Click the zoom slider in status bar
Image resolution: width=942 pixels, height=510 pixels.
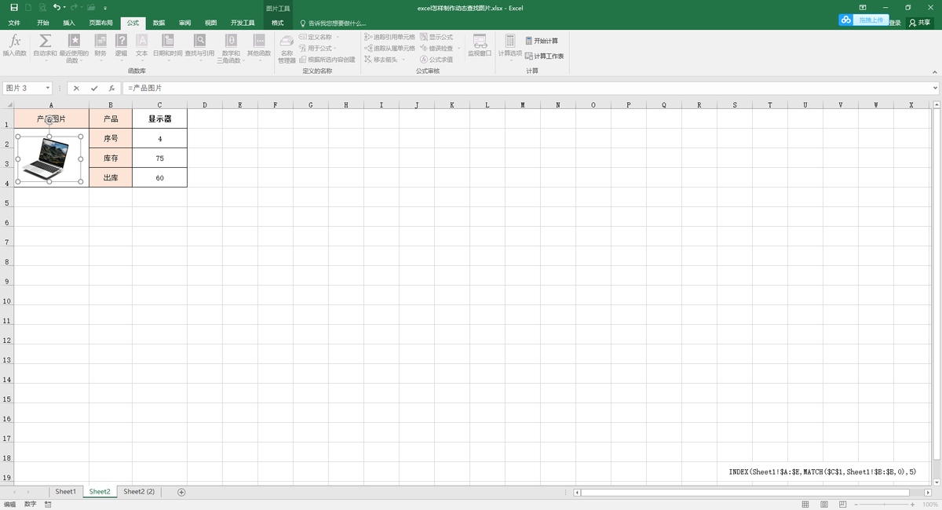pyautogui.click(x=884, y=505)
